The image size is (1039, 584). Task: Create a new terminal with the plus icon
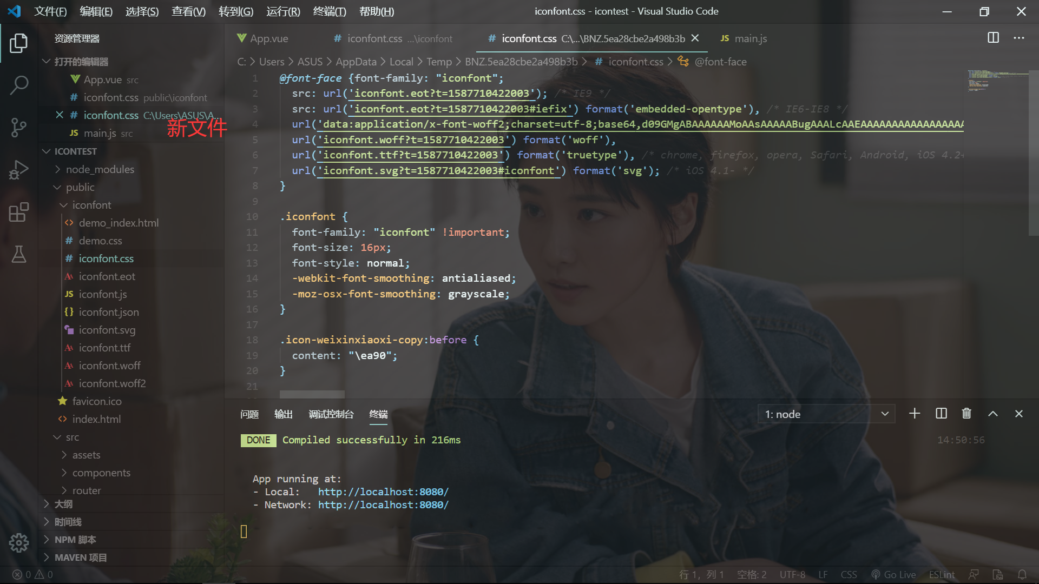915,414
